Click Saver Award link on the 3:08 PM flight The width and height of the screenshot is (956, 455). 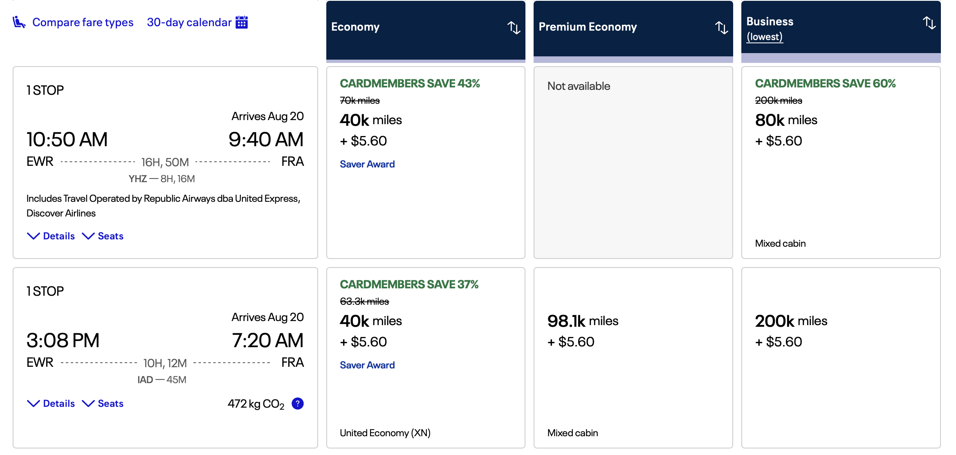coord(367,365)
